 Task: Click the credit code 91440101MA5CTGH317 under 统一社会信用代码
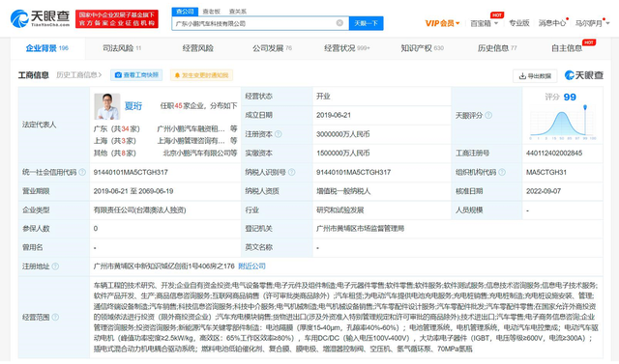(131, 172)
